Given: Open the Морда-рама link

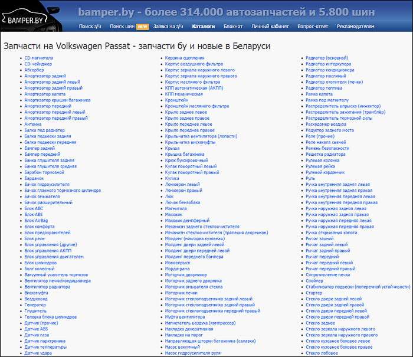Looking at the screenshot, I should [177, 268].
